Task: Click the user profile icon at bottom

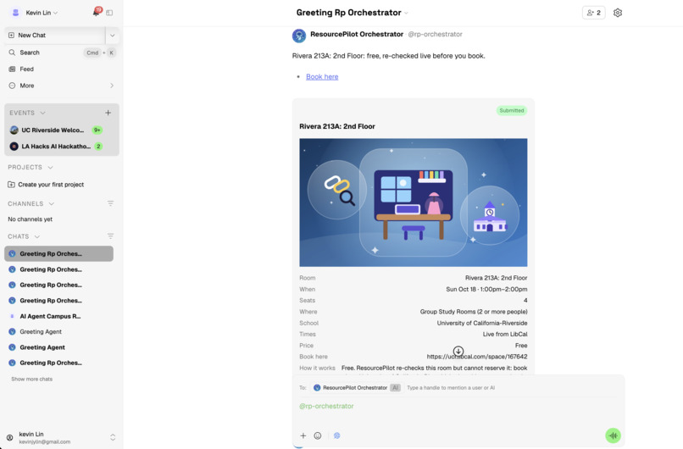Action: coord(9,438)
